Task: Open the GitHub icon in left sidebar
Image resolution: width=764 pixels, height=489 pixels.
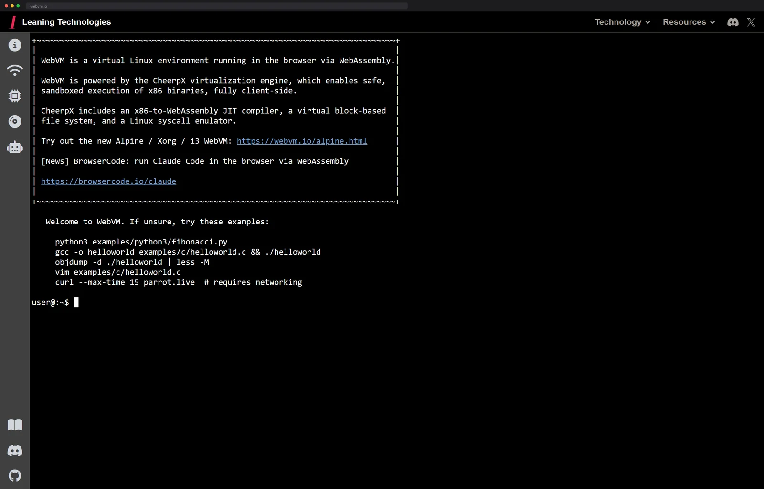Action: click(15, 476)
